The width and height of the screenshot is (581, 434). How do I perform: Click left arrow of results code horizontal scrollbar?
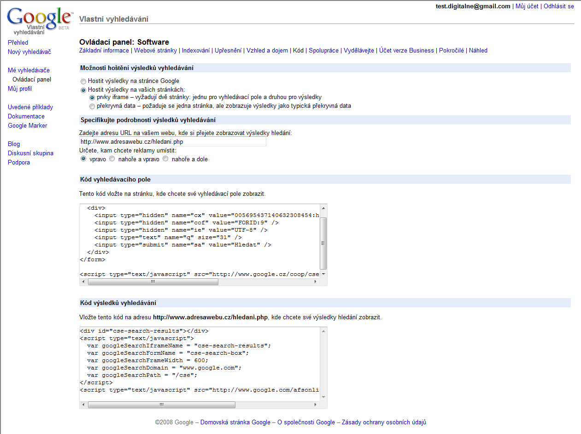(x=83, y=405)
